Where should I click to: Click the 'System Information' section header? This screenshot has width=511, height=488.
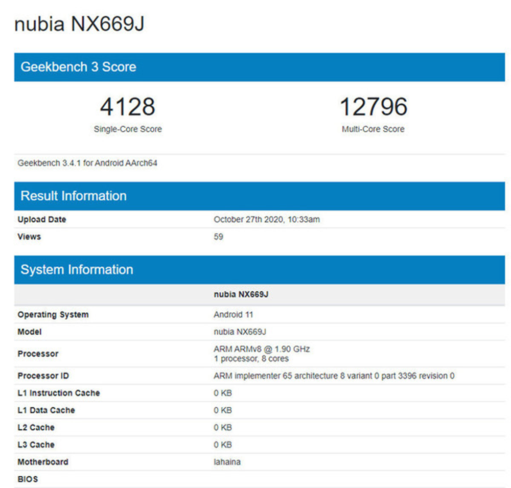(260, 270)
